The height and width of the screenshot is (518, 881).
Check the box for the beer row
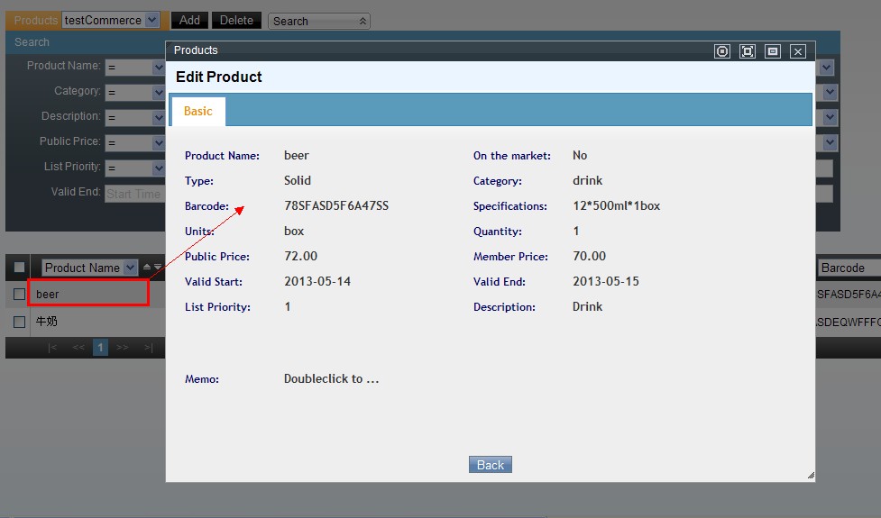(x=19, y=295)
